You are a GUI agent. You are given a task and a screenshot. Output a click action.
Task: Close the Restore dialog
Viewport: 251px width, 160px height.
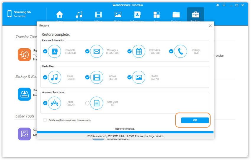tap(210, 26)
